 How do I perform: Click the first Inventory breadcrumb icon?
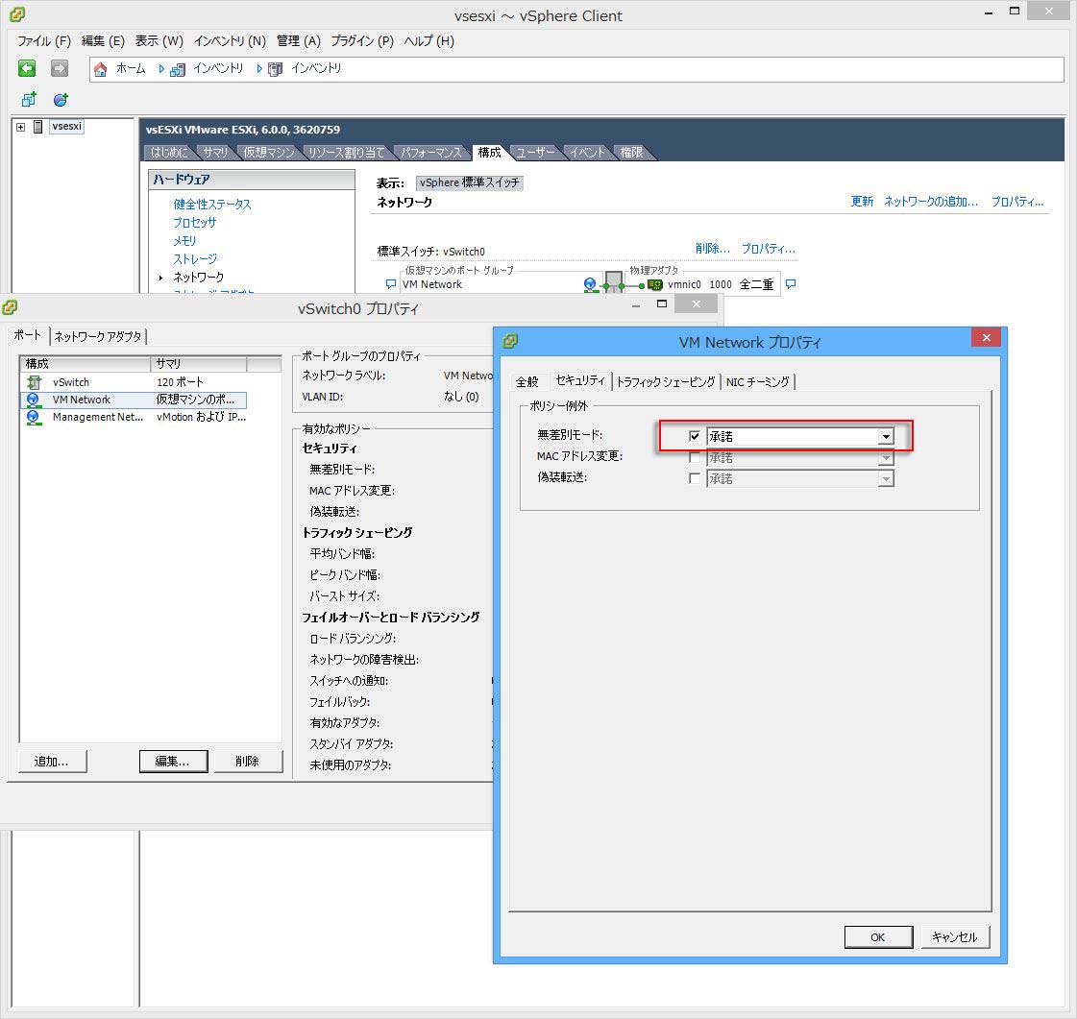(x=177, y=69)
